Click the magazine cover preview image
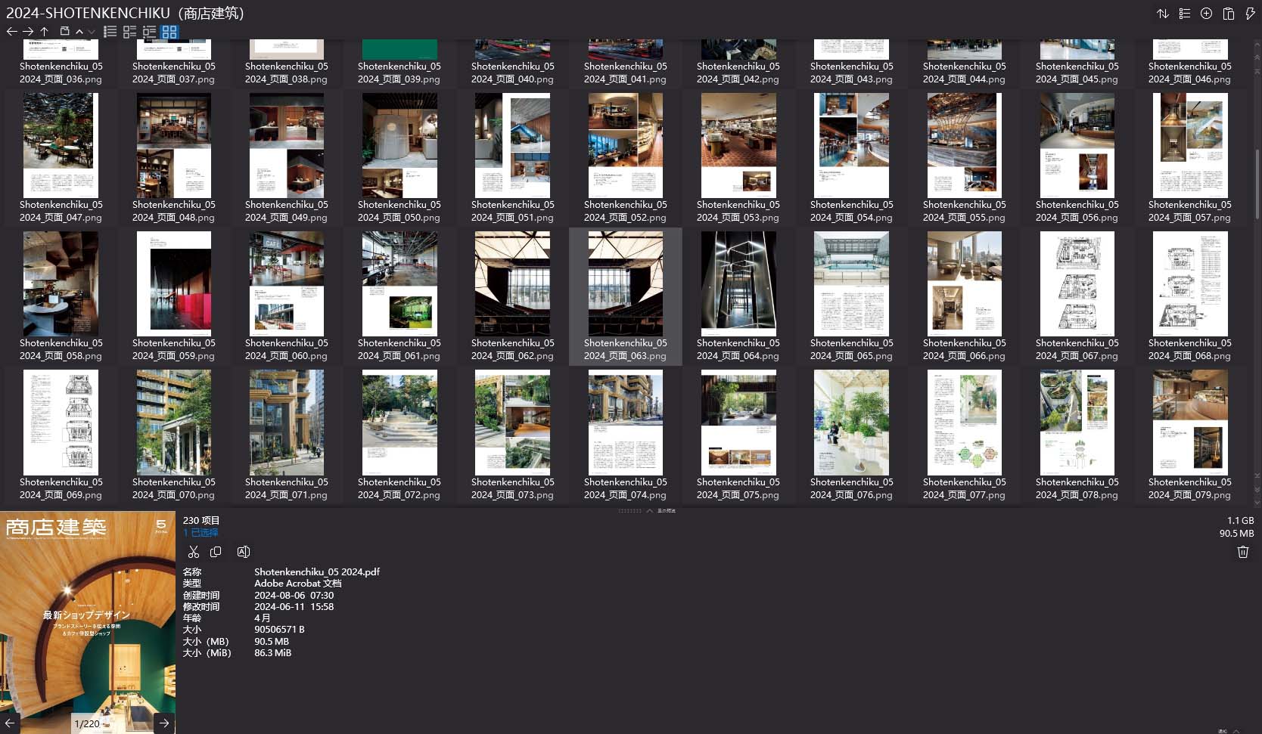 click(88, 622)
